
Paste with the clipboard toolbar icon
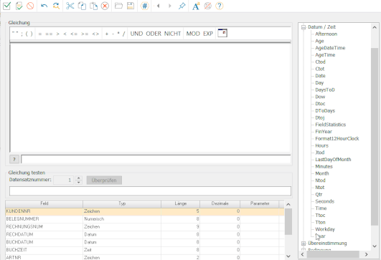coord(93,6)
